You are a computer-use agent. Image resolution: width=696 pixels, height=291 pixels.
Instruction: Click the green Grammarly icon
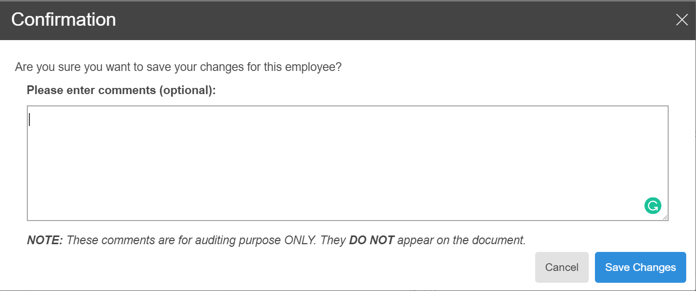point(653,206)
